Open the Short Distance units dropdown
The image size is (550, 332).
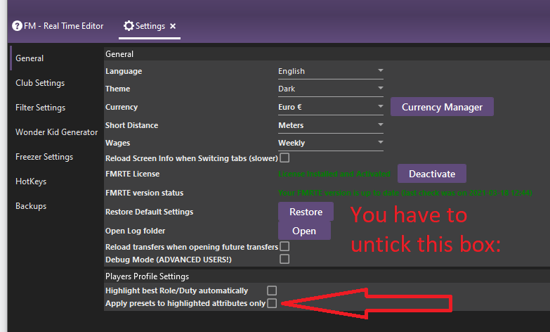click(331, 125)
